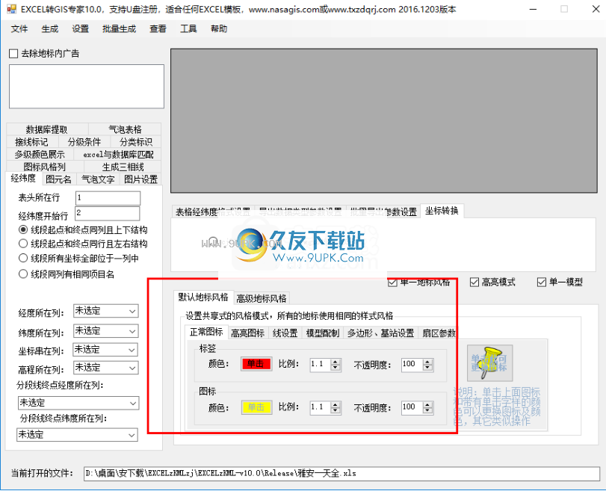Switch to 气泡表格 tab

[125, 129]
